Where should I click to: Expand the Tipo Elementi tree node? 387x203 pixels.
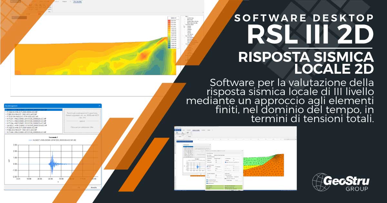point(184,43)
